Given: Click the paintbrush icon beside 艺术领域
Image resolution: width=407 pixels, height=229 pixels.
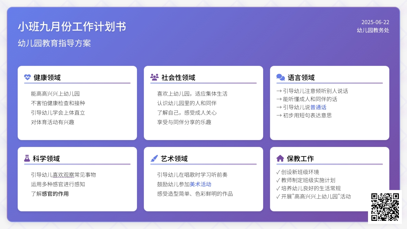Looking at the screenshot, I should (154, 158).
